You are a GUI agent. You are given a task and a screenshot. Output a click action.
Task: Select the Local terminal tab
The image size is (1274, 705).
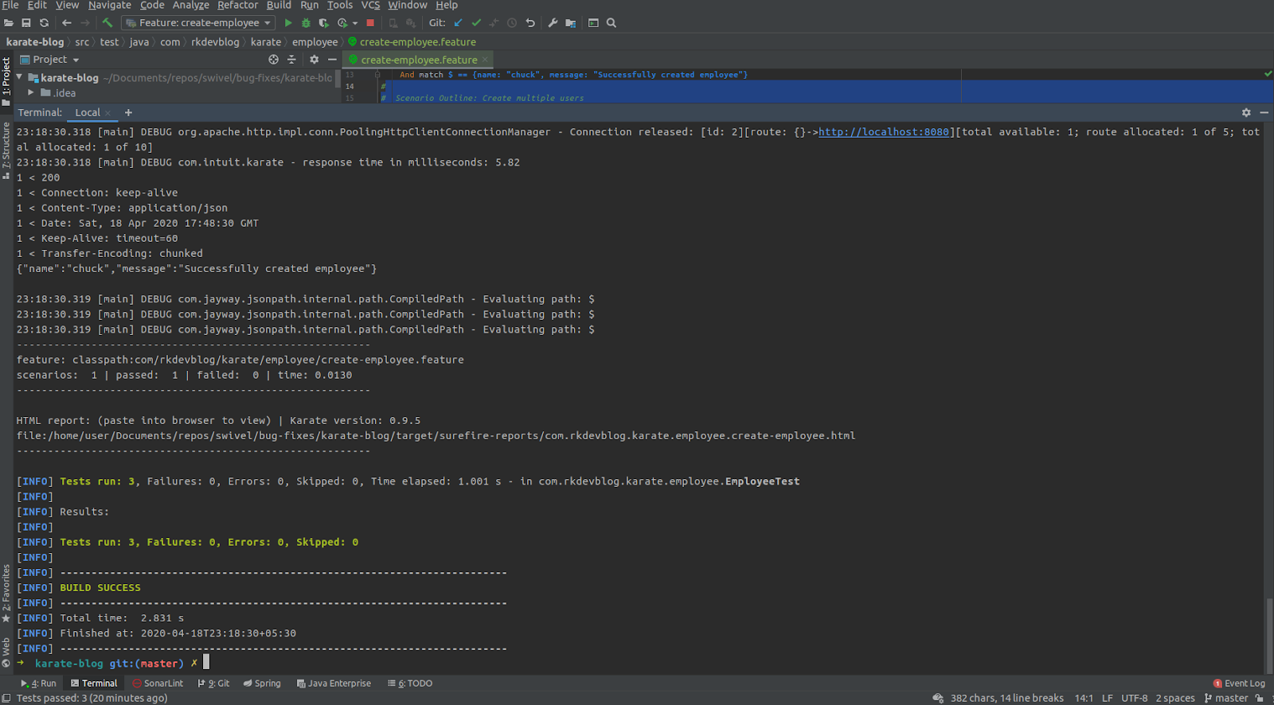click(88, 113)
